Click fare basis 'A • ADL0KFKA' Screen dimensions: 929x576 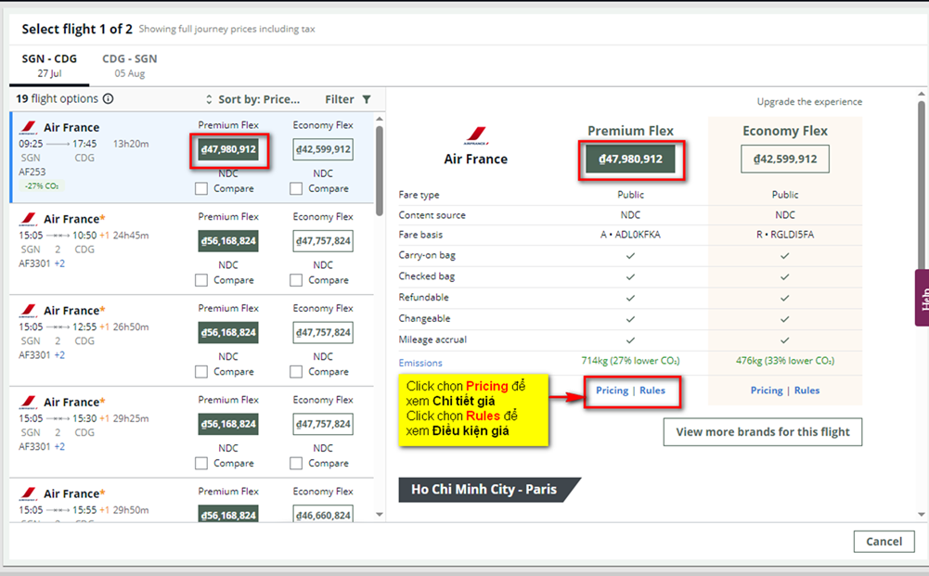[x=630, y=235]
